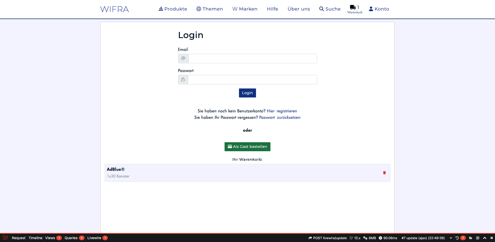
Task: Open the Produkte menu
Action: [173, 9]
